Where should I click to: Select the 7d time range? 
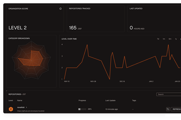pyautogui.click(x=158, y=39)
